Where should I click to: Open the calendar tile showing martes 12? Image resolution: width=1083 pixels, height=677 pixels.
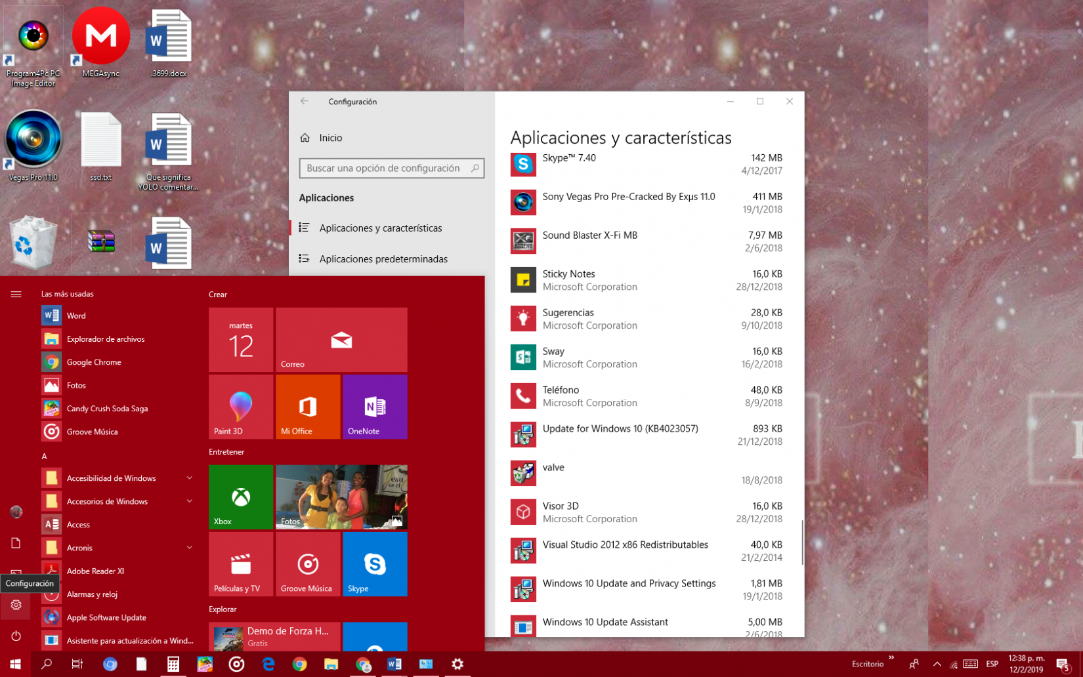241,340
